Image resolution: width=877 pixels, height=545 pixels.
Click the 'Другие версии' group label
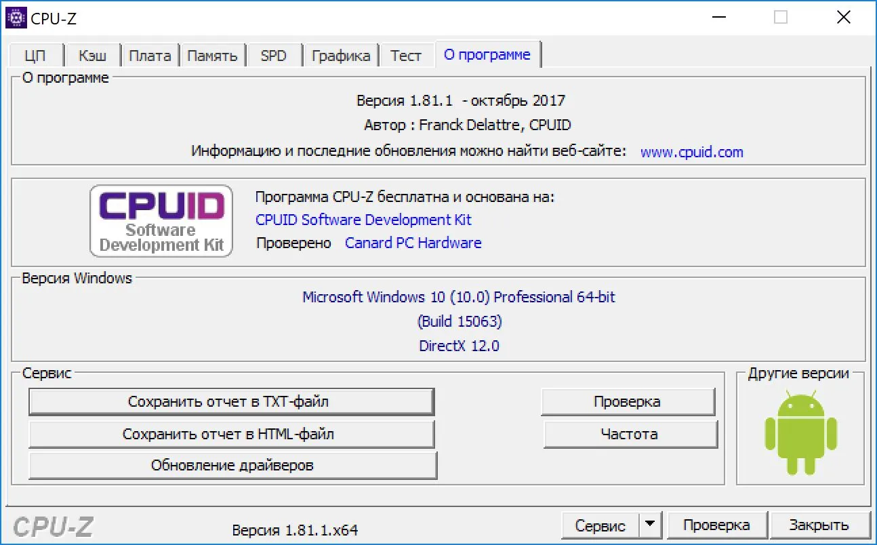[x=798, y=374]
